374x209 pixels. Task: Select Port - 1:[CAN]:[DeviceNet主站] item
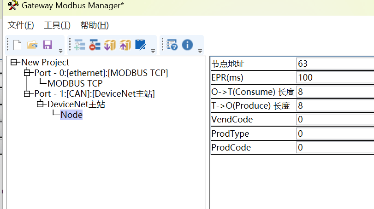(95, 94)
